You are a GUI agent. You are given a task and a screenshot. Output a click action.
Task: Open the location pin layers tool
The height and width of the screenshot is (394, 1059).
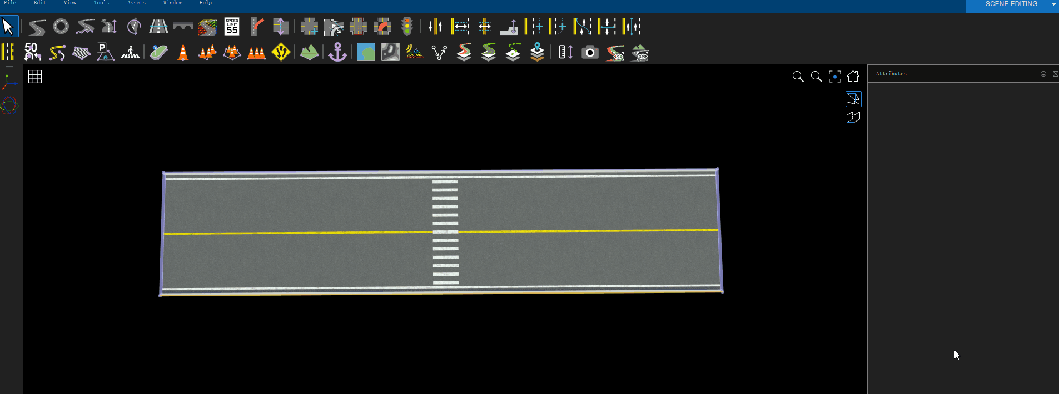[x=537, y=52]
